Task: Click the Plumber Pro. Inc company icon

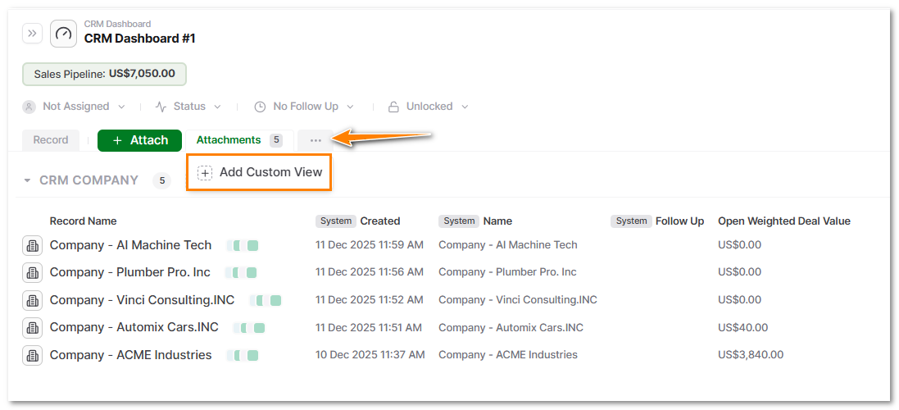Action: pyautogui.click(x=32, y=272)
